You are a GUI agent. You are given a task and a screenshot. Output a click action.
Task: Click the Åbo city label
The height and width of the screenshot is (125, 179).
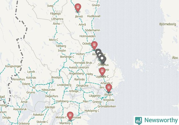click(x=175, y=58)
